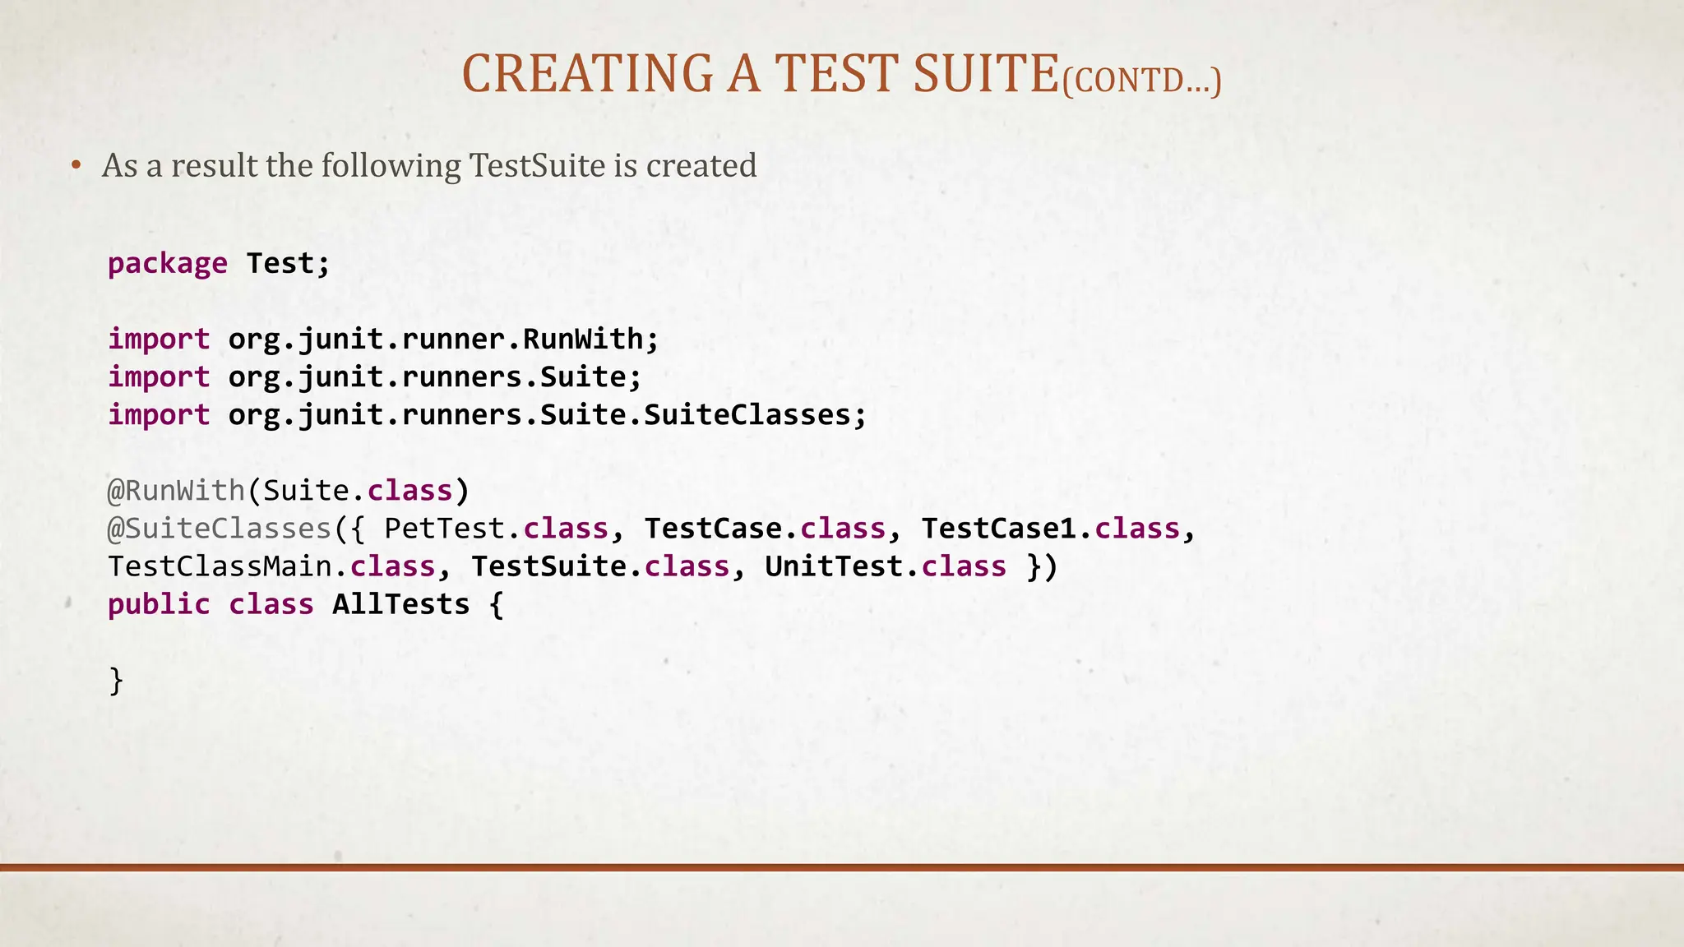1684x947 pixels.
Task: Click the 'AllTests' class name
Action: 400,604
